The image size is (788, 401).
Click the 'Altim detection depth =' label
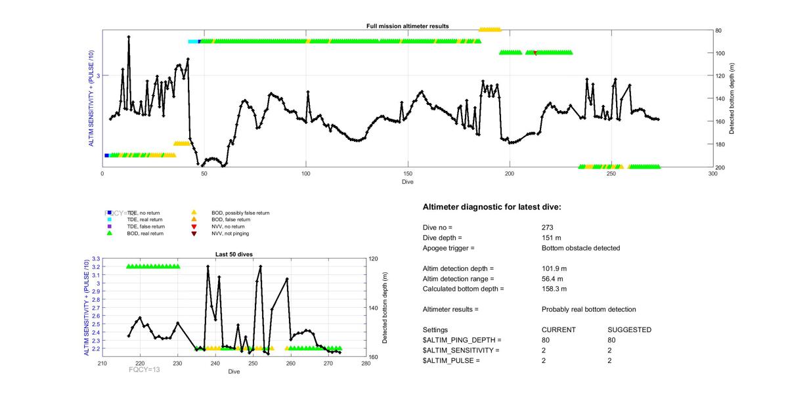(458, 268)
